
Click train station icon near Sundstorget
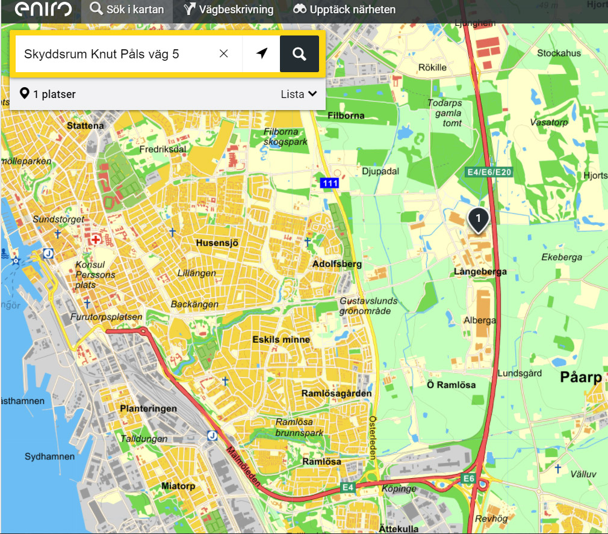[x=49, y=253]
